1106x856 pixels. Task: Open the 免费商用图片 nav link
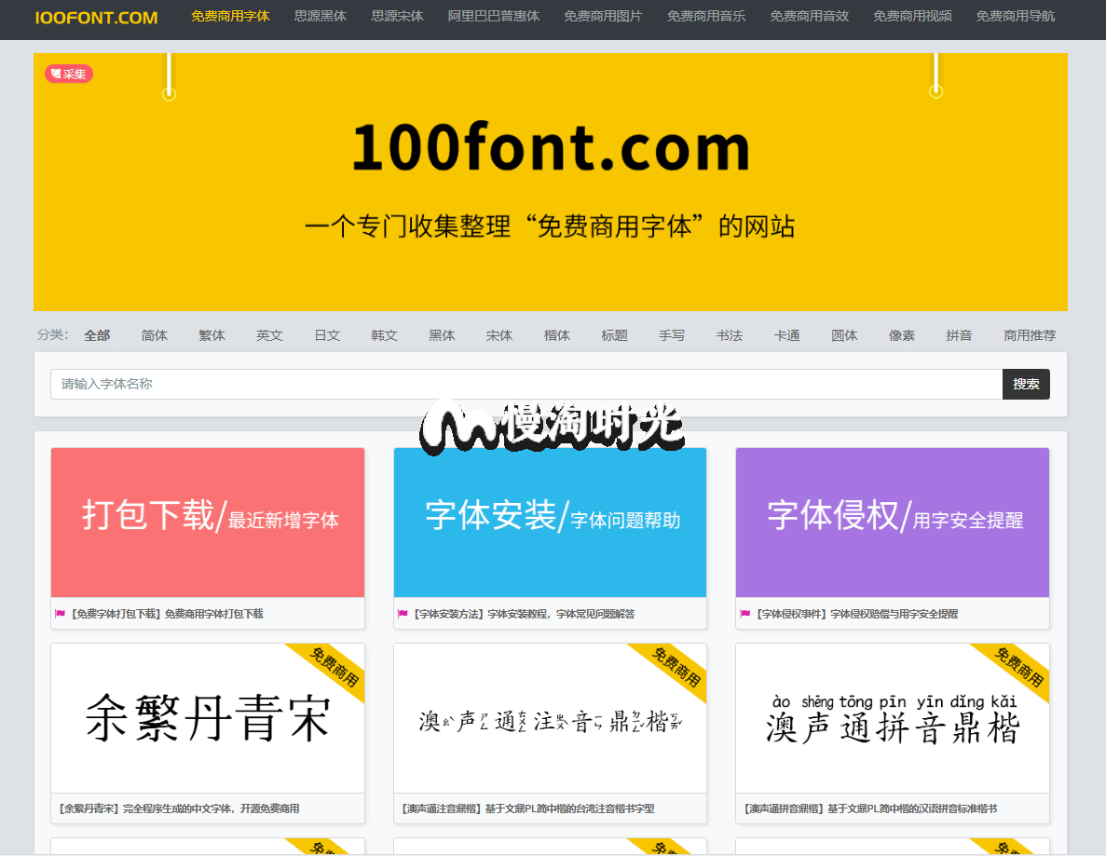click(x=603, y=16)
